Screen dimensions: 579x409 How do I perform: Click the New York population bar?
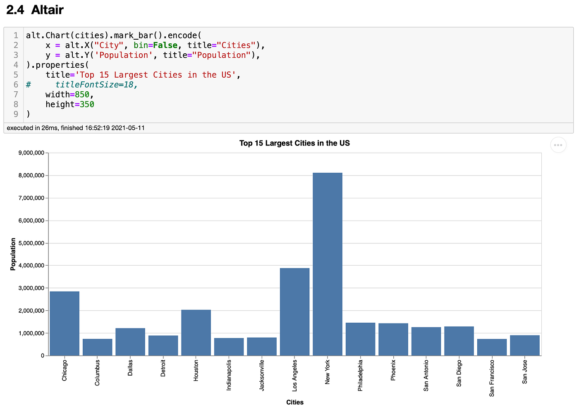pos(328,264)
